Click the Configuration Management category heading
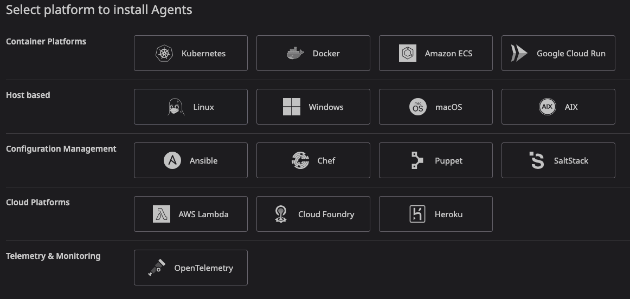This screenshot has width=630, height=299. (x=61, y=149)
